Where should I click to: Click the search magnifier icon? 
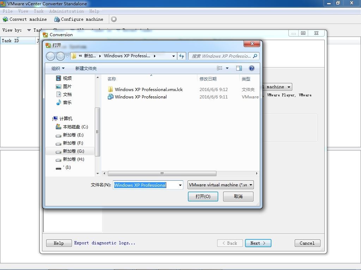(255, 56)
